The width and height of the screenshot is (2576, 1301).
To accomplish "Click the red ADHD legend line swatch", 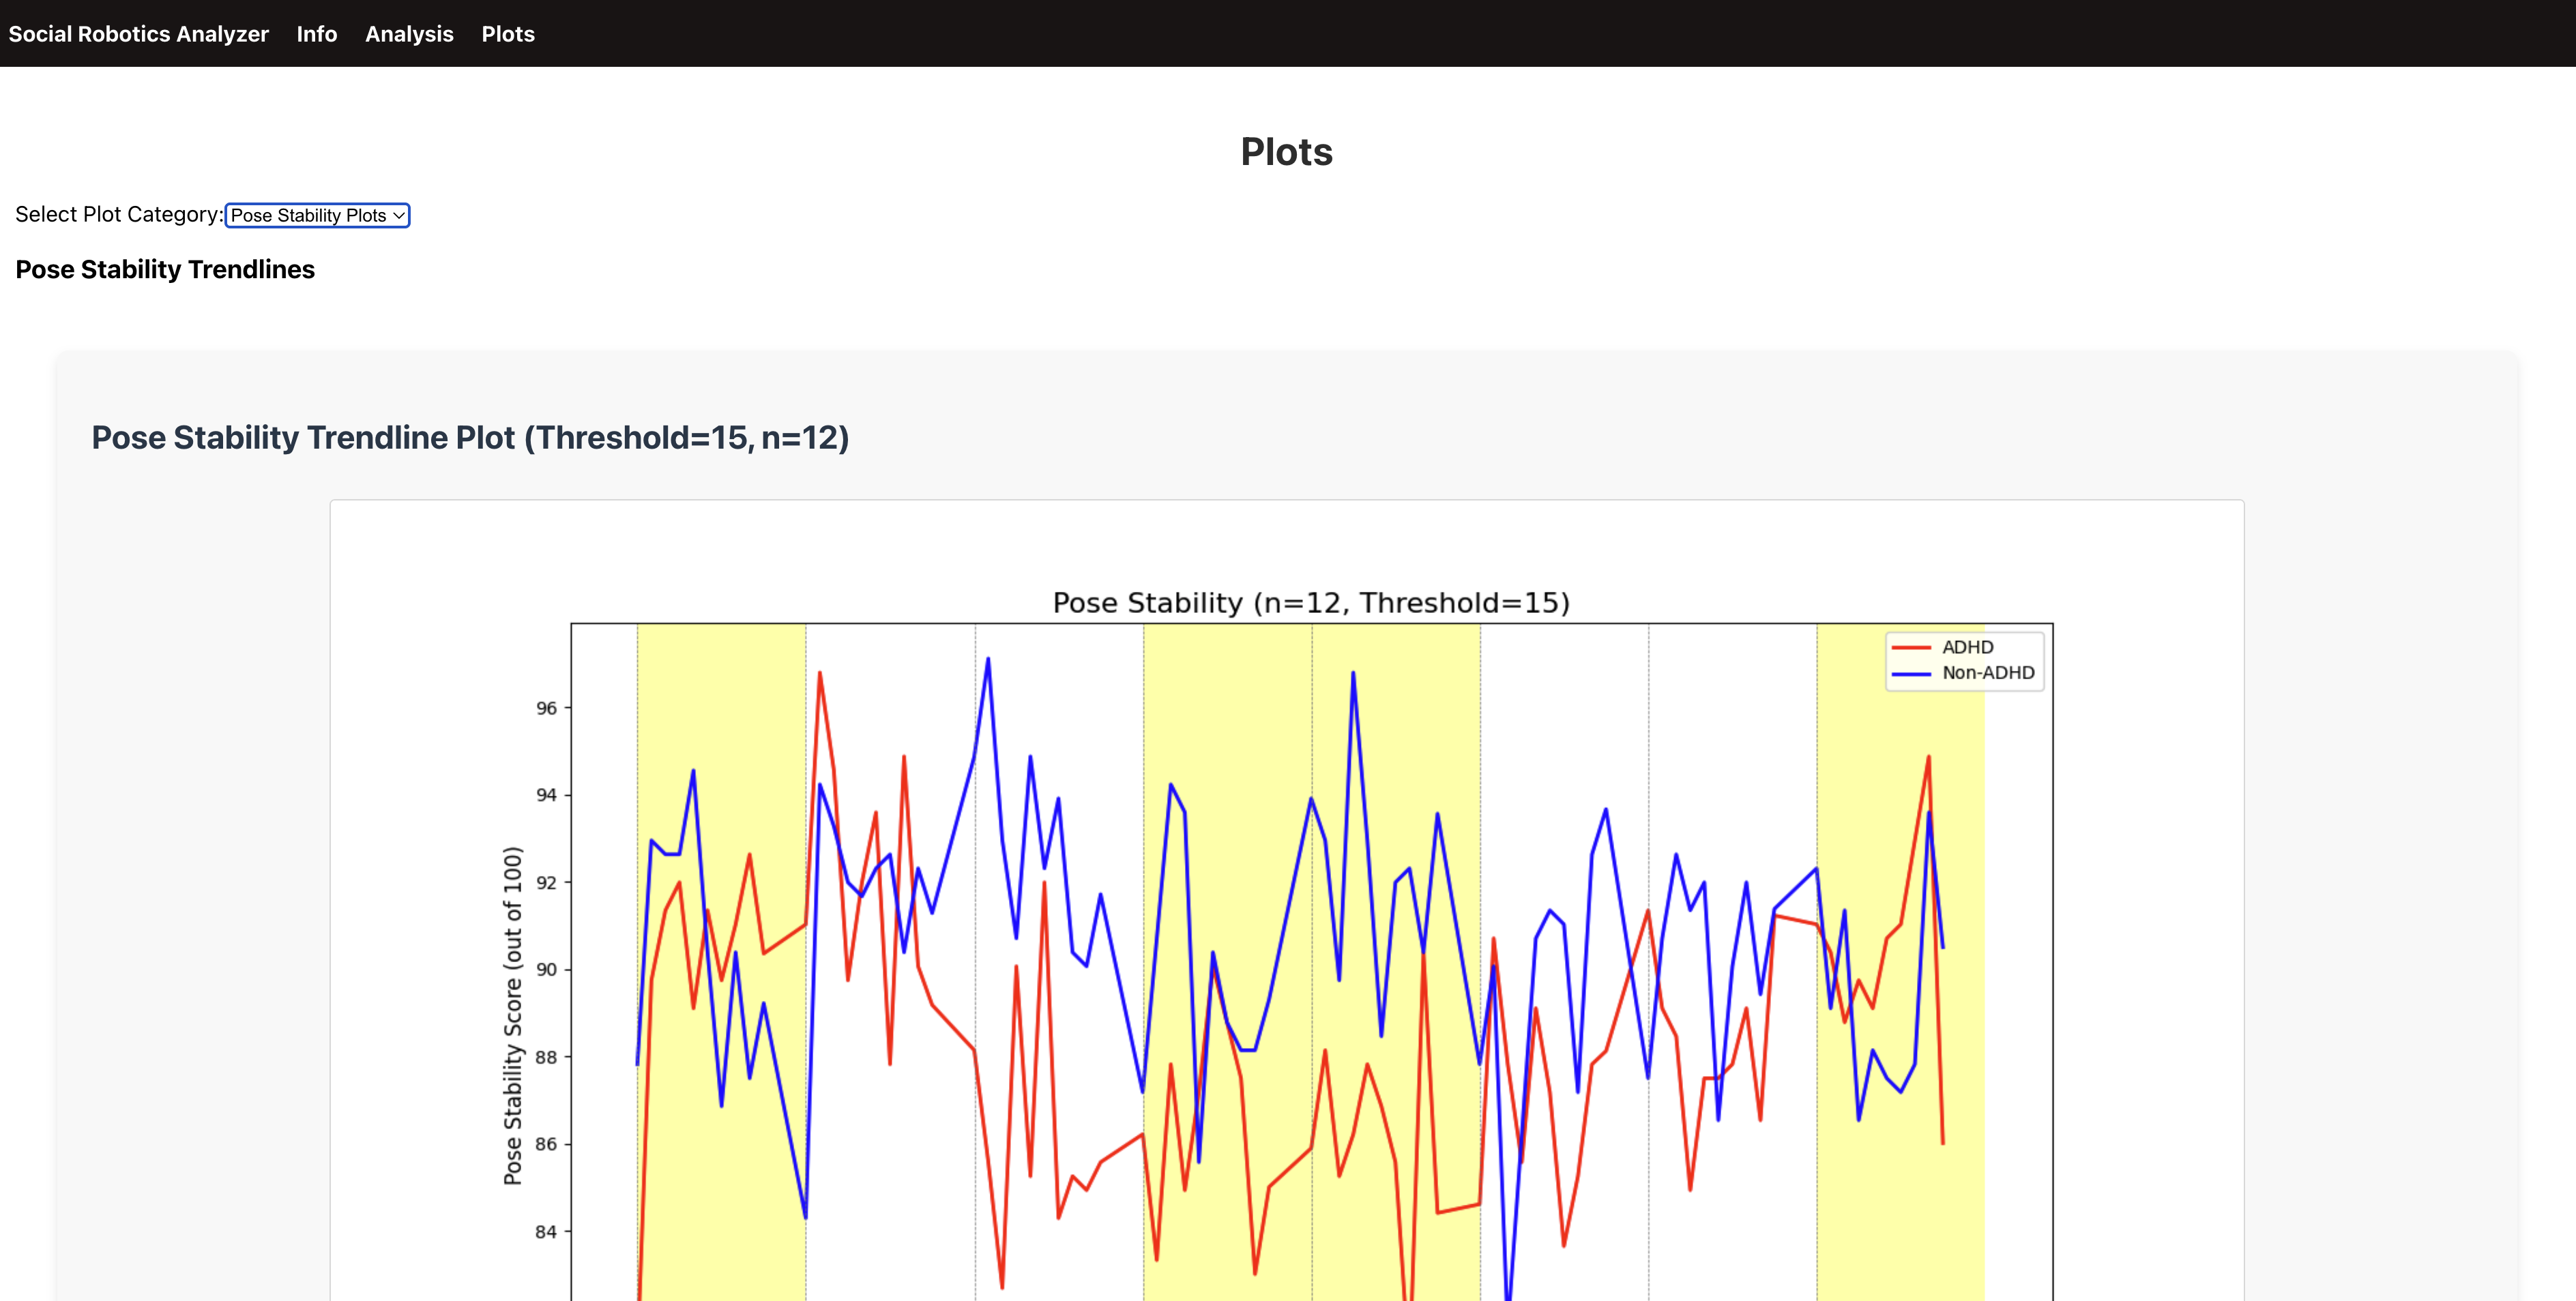I will coord(1911,648).
